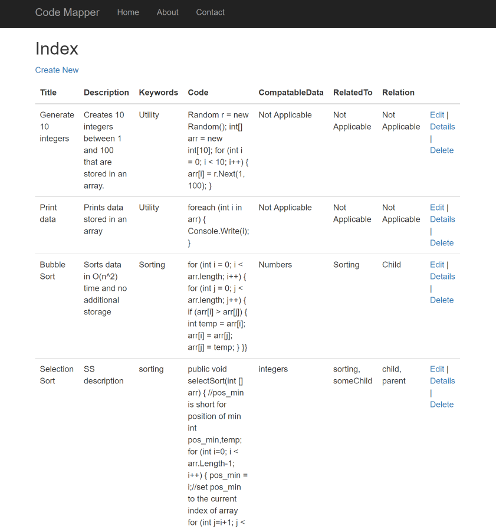Image resolution: width=496 pixels, height=529 pixels.
Task: Delete the Generate 10 integers entry
Action: 442,150
